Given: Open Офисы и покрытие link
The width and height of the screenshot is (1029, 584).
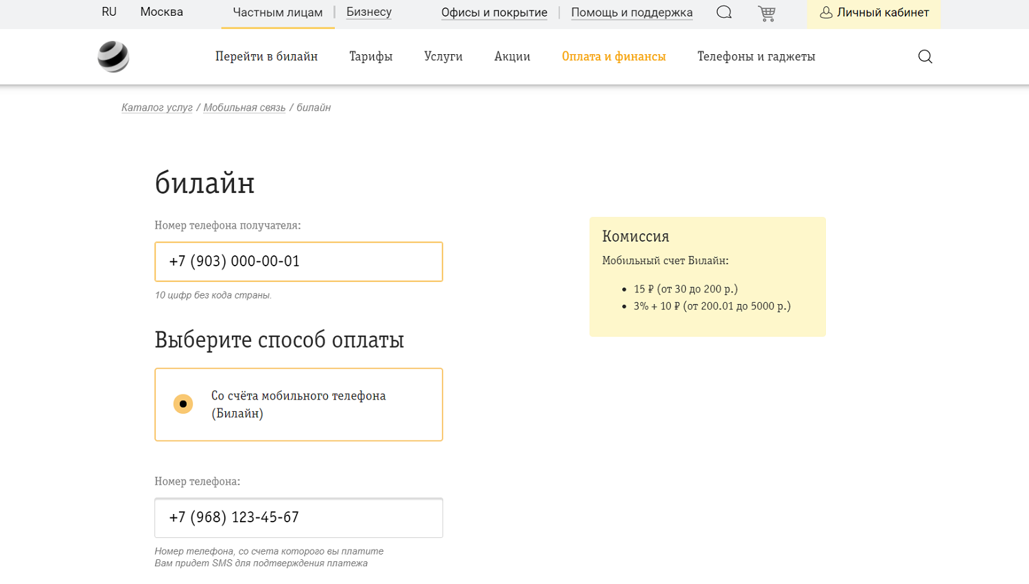Looking at the screenshot, I should pos(494,12).
